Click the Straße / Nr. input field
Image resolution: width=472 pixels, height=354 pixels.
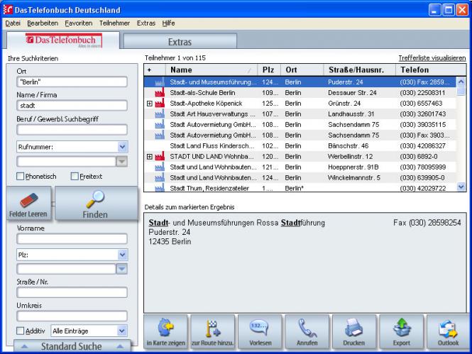tap(72, 292)
